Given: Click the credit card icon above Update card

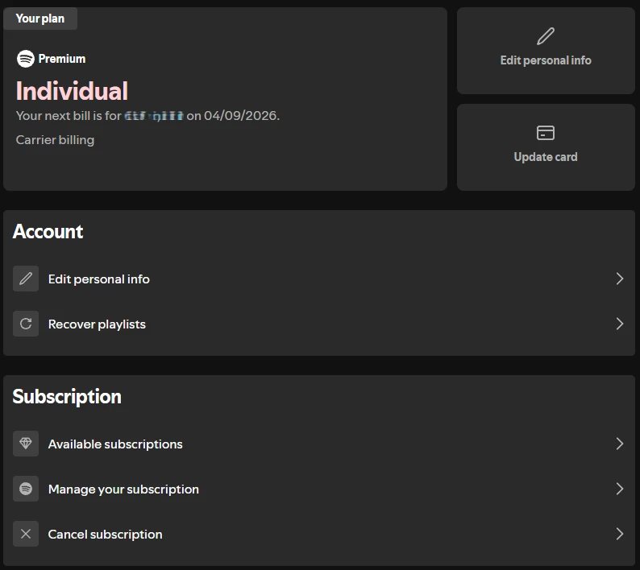Looking at the screenshot, I should pos(546,133).
